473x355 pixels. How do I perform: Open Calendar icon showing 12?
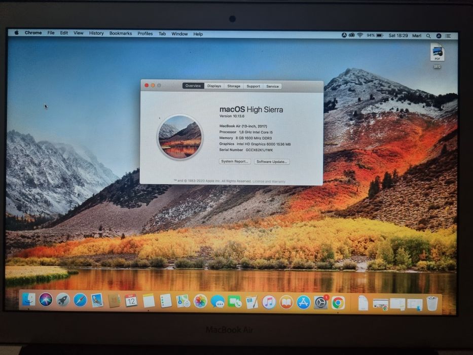(131, 301)
